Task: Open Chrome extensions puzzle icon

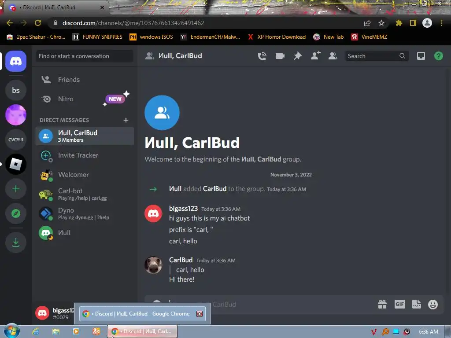Action: pos(399,23)
